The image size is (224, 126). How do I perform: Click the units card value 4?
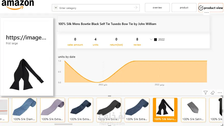point(95,39)
